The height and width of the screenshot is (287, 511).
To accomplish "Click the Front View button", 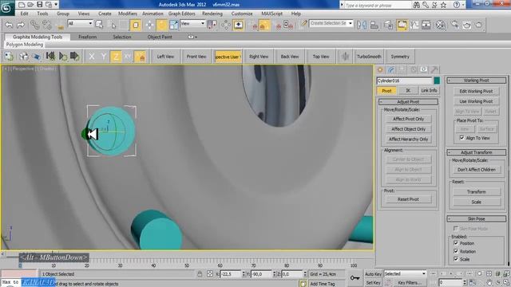I will [196, 57].
